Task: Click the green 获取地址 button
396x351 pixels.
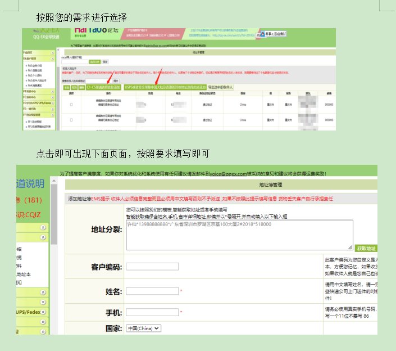Action: tap(366, 248)
